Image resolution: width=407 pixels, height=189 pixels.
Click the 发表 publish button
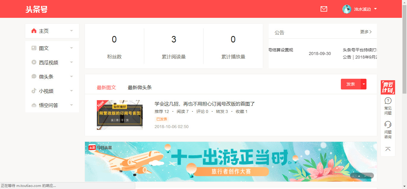[351, 84]
